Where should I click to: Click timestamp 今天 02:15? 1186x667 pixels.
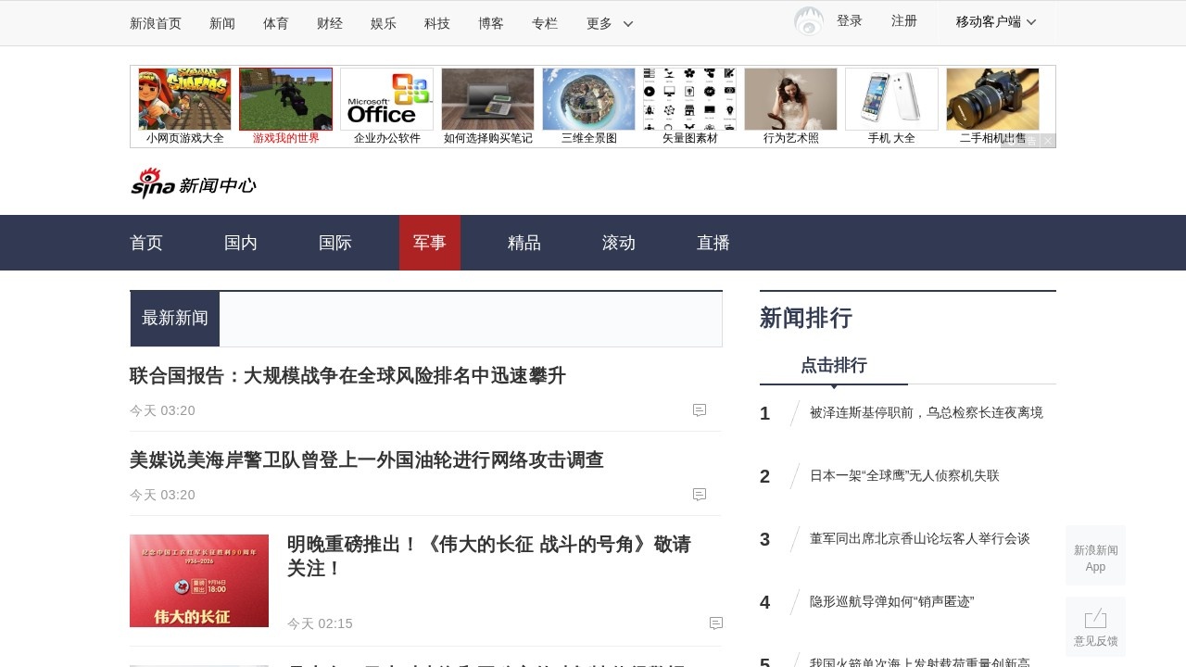(320, 623)
